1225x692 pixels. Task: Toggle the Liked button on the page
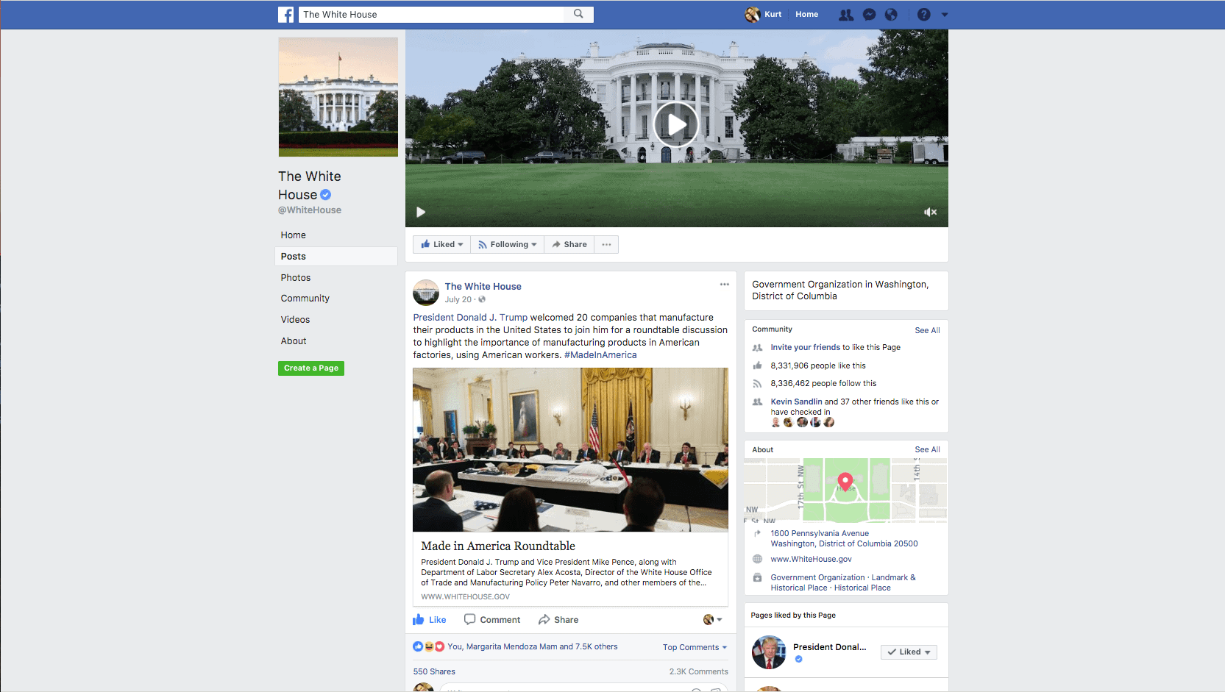[x=441, y=244]
